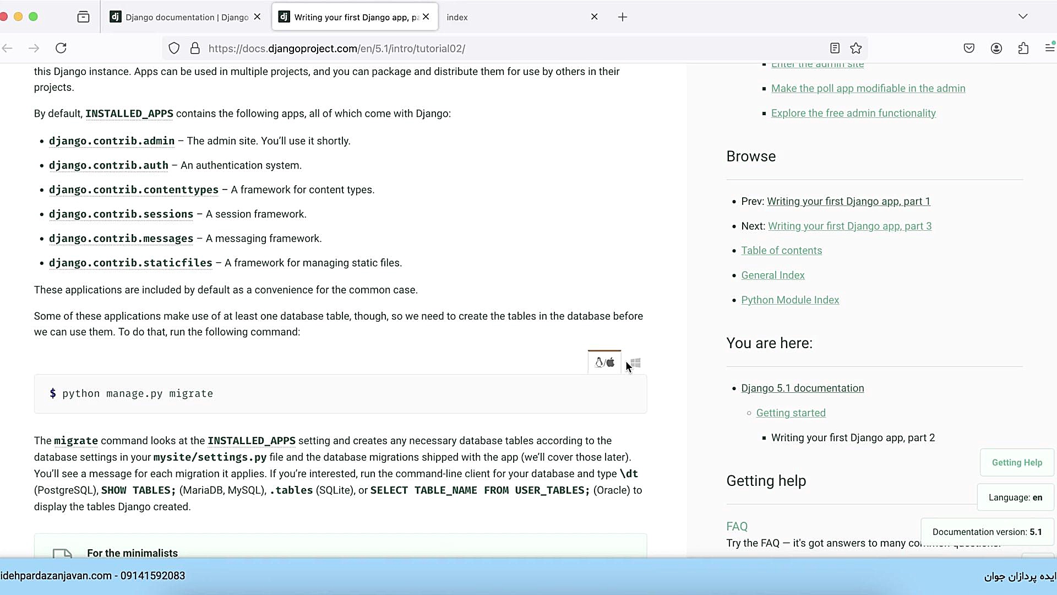This screenshot has width=1057, height=595.
Task: Open the Language: en selector
Action: tap(1015, 497)
